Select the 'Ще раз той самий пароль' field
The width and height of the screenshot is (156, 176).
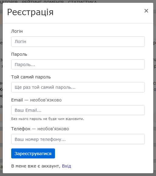78,87
